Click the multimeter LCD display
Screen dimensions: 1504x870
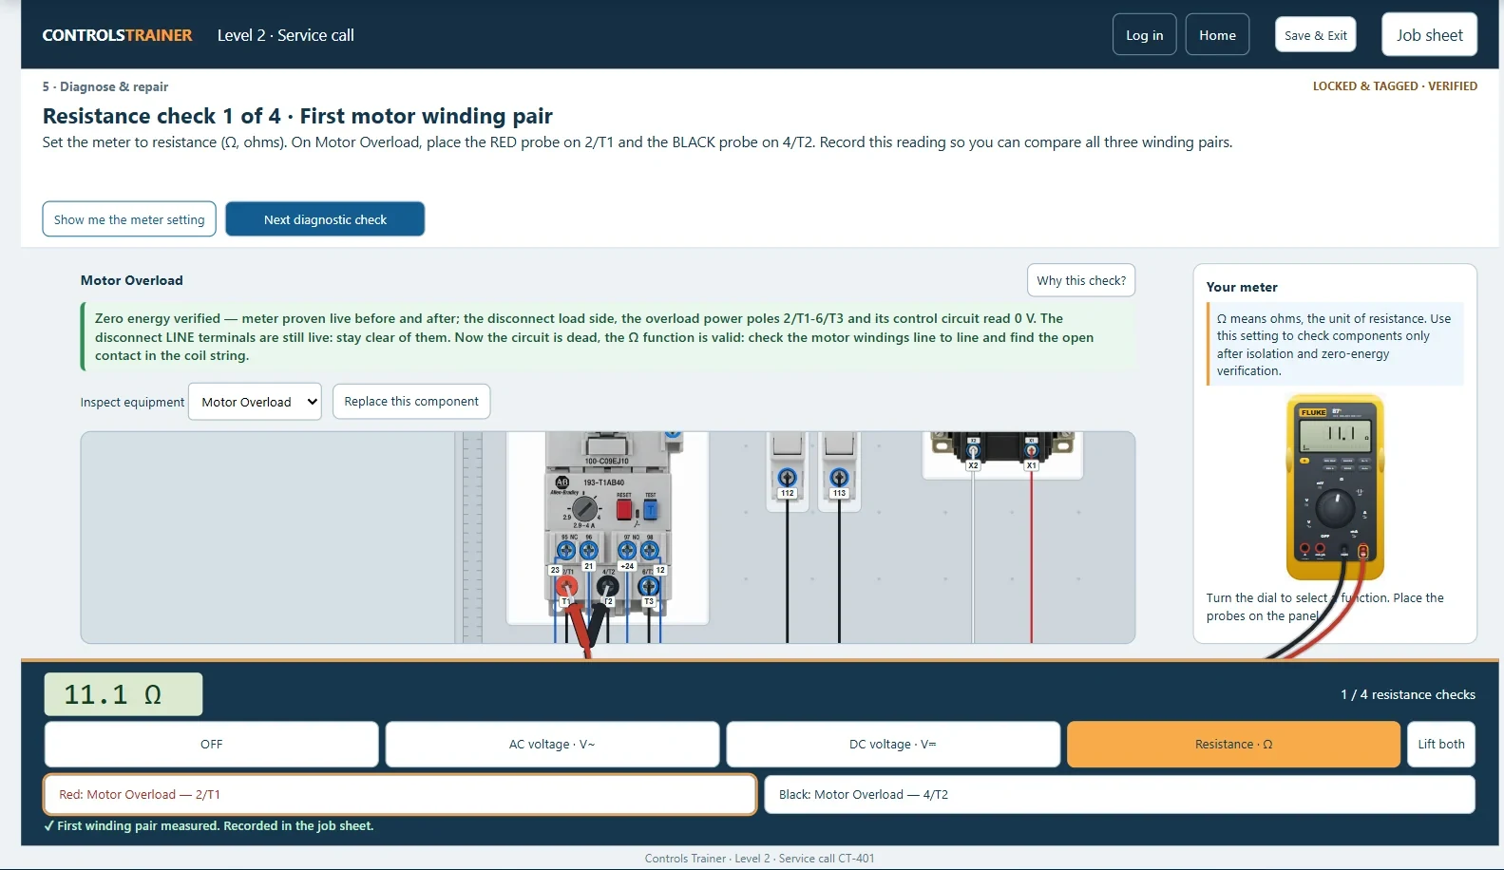click(x=1335, y=436)
